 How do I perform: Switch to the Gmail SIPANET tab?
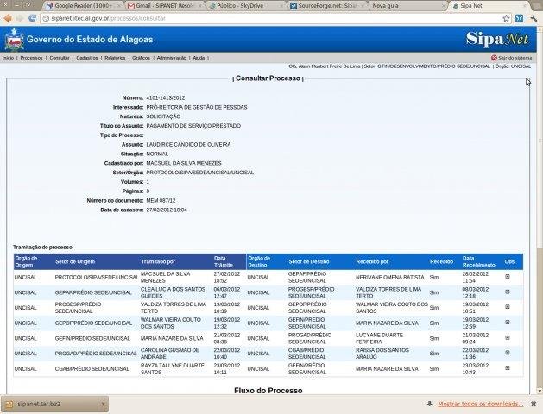(165, 6)
